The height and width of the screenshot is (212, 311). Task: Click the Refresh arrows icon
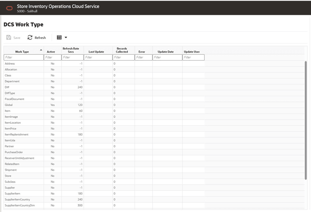click(x=30, y=37)
